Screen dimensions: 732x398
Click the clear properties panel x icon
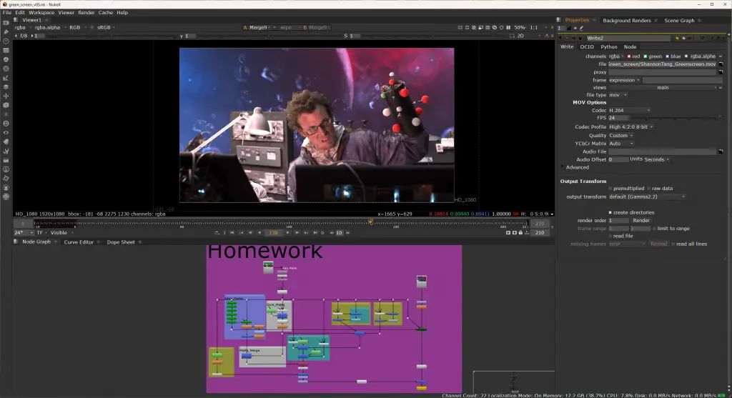click(574, 28)
